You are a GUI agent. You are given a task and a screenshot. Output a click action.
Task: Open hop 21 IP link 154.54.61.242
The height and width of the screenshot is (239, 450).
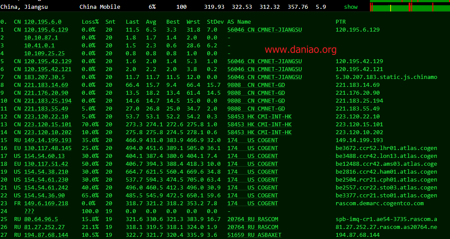point(46,188)
